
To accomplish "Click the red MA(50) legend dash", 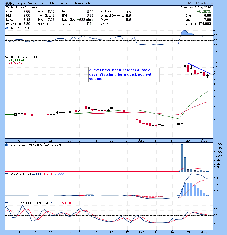I will tap(7, 63).
